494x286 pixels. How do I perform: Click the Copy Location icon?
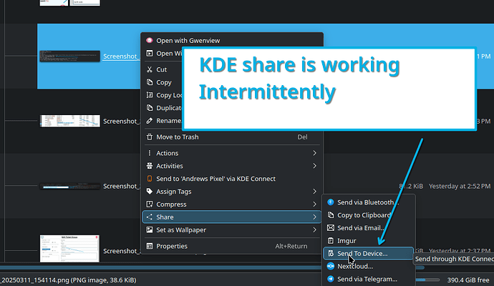[x=150, y=95]
